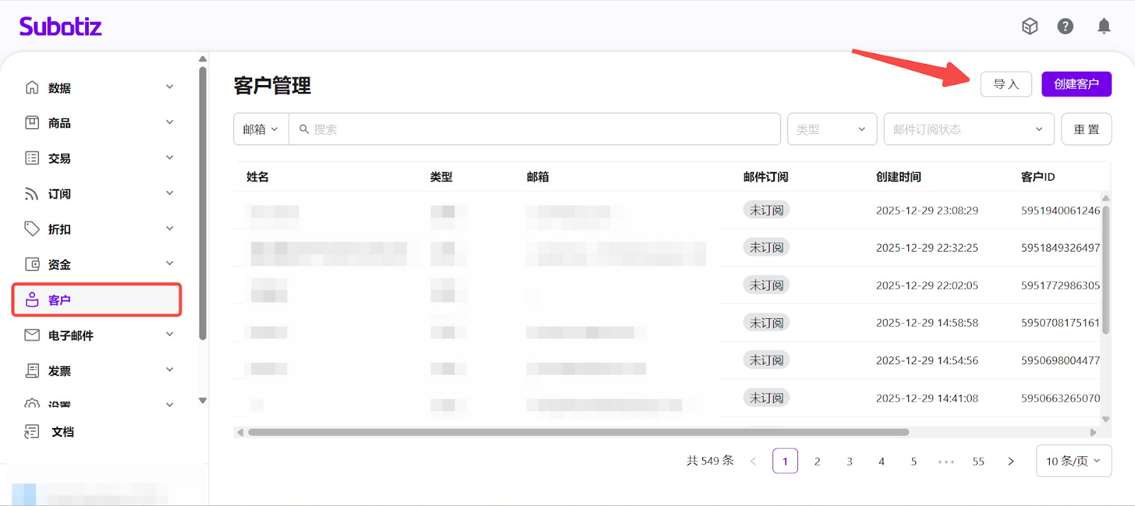Select 客户 in the sidebar
This screenshot has width=1135, height=506.
[96, 300]
